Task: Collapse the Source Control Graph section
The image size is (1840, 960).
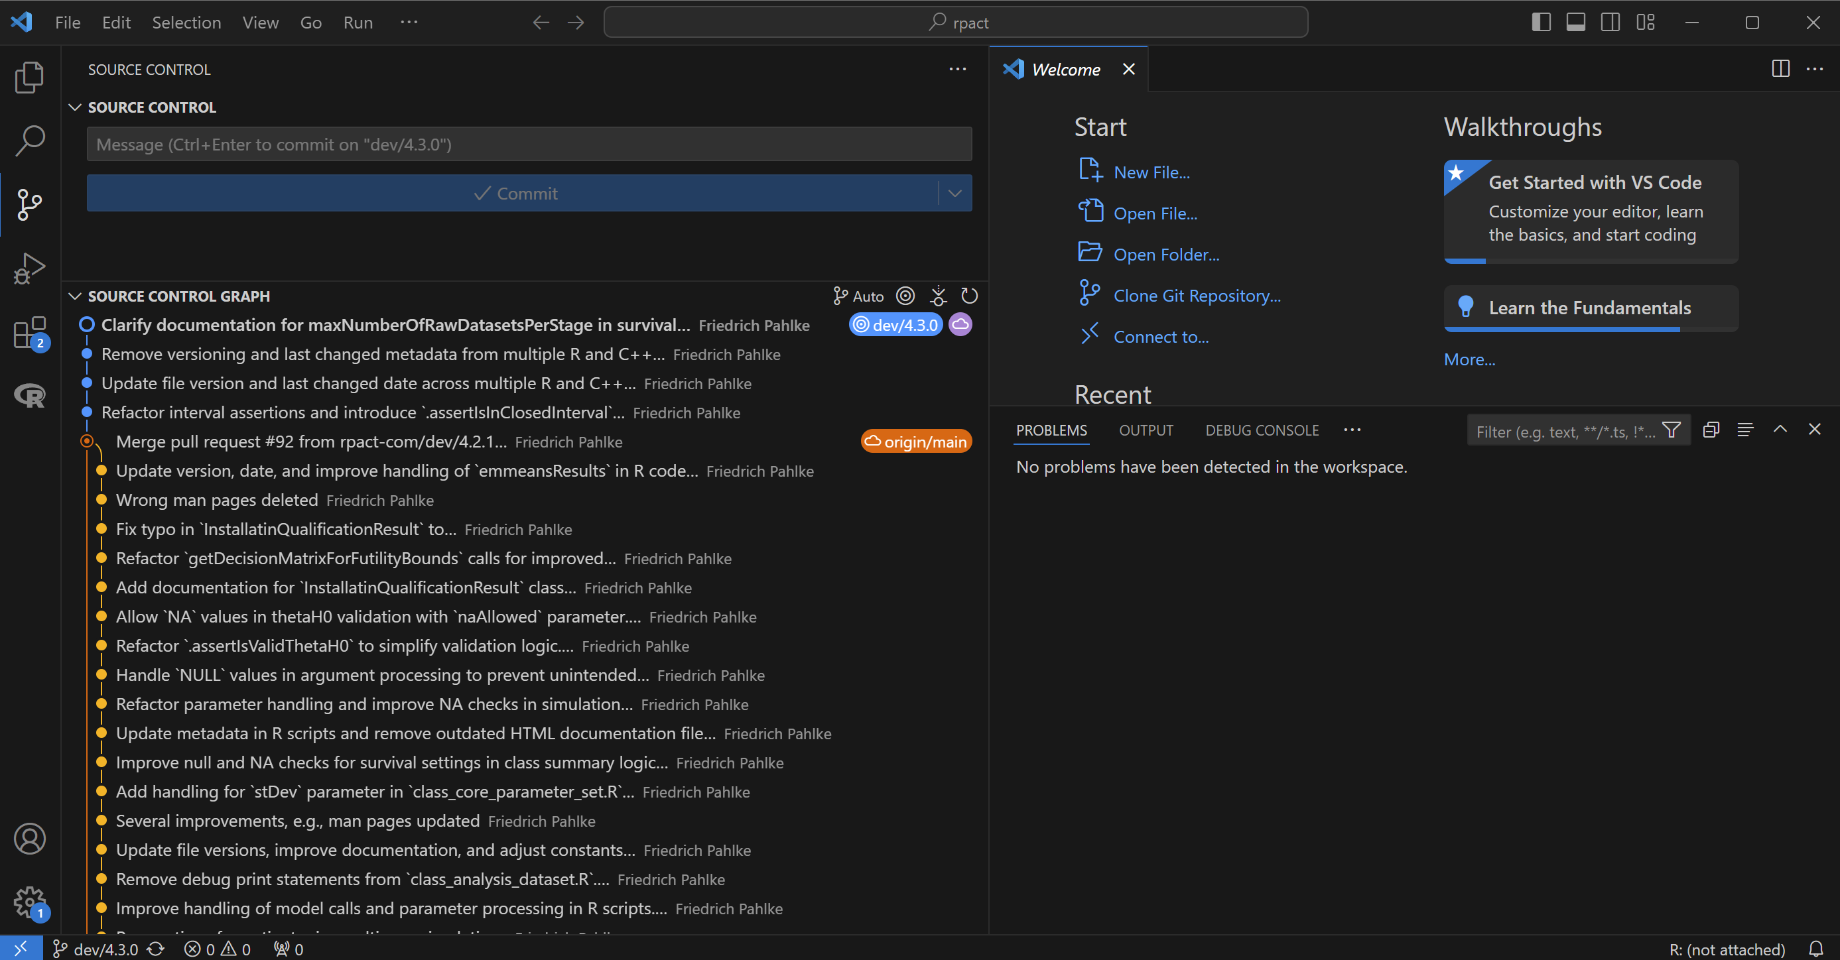Action: pos(75,296)
